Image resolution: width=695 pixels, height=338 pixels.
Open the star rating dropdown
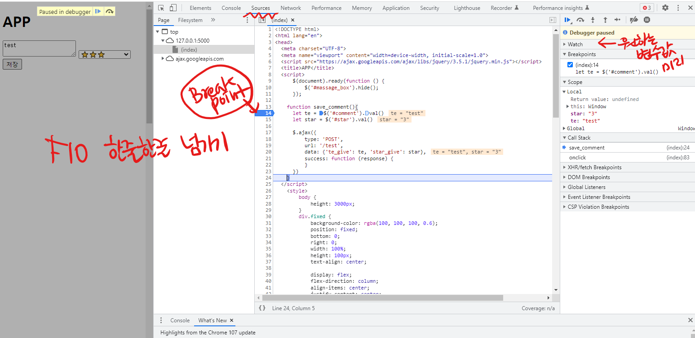[105, 54]
